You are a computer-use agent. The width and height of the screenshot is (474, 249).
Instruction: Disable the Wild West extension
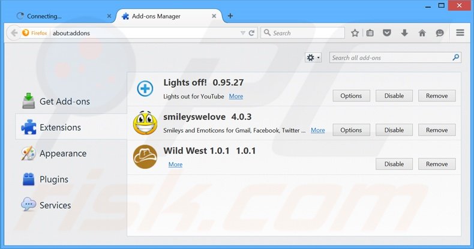[x=394, y=164]
